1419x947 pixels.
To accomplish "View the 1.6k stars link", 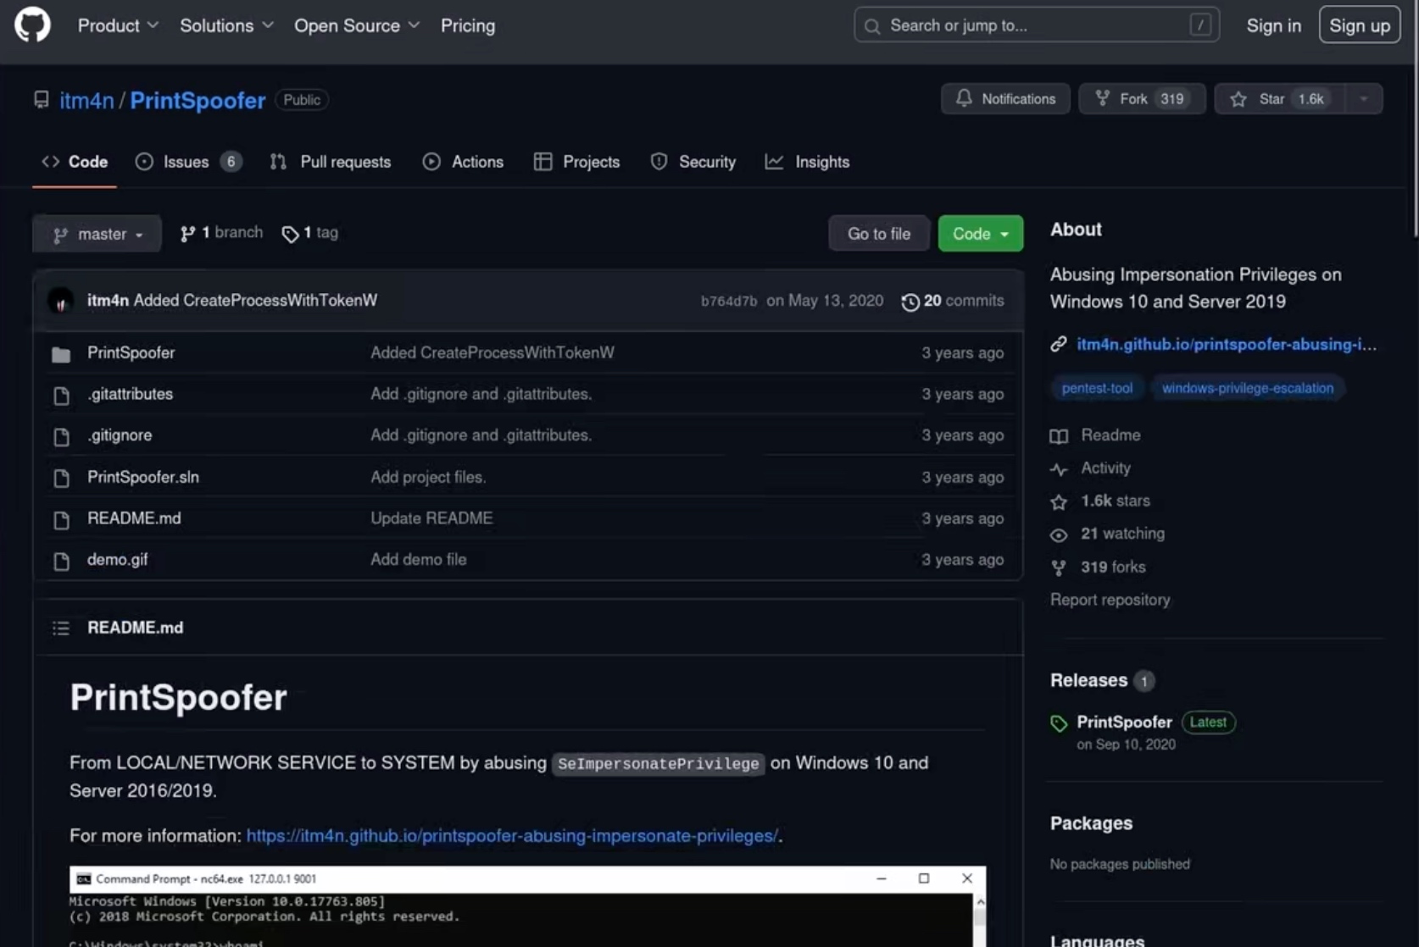I will [1116, 501].
